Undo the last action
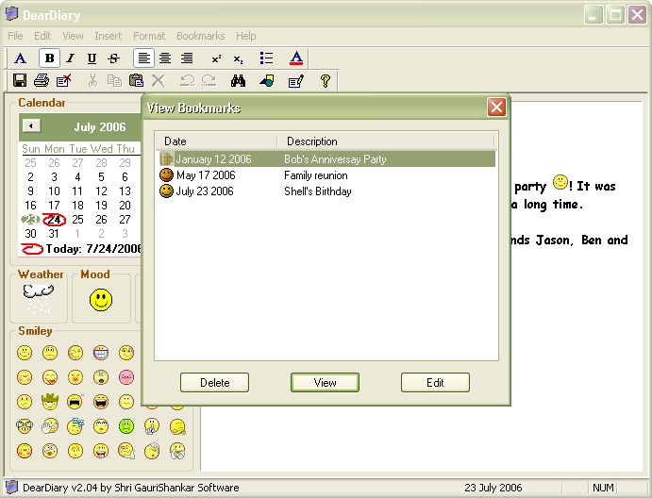This screenshot has width=652, height=498. (x=187, y=80)
